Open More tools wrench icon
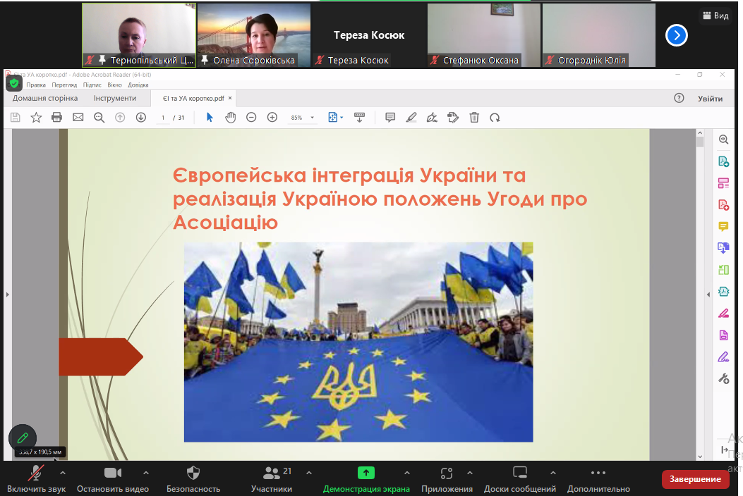Image resolution: width=743 pixels, height=496 pixels. coord(723,378)
